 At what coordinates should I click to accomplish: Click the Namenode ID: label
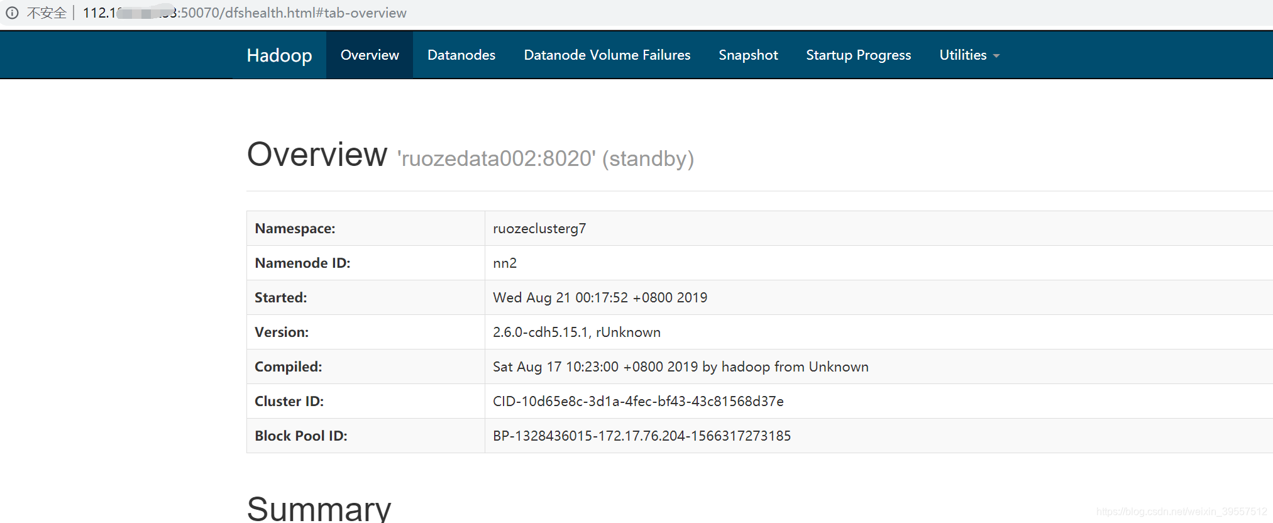(302, 263)
